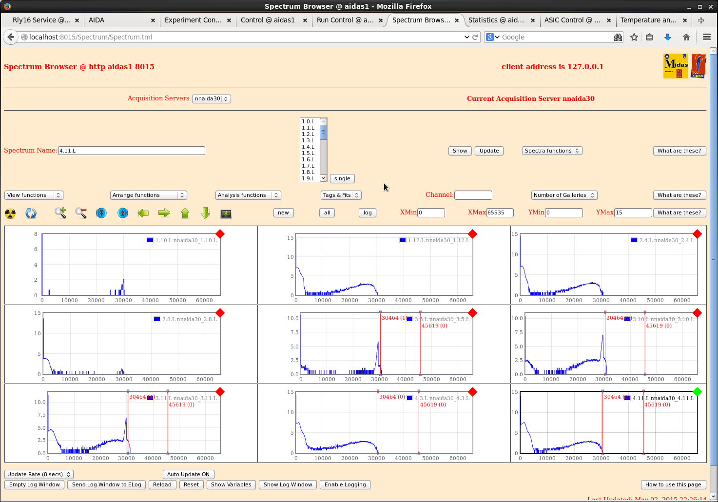Click the Show Variables button
This screenshot has width=718, height=502.
[231, 484]
